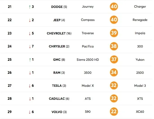
Task: Click the red down arrow in Tesla row
Action: click(30, 86)
